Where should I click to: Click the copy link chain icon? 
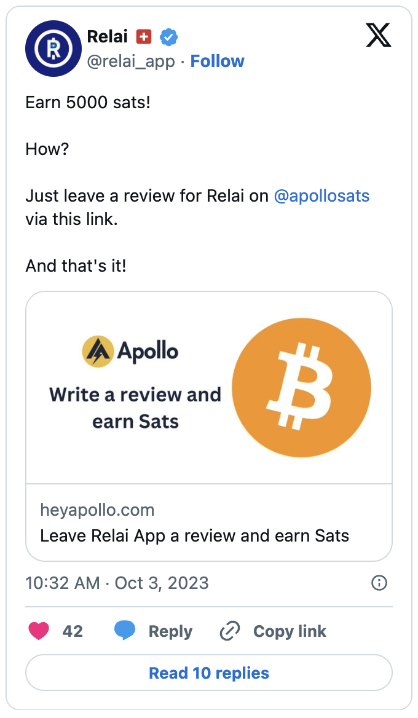[229, 631]
